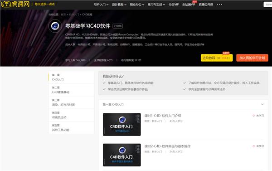This screenshot has width=272, height=171.
Task: Select 第四章 动画及运动 in the sidebar
Action: [x=72, y=115]
